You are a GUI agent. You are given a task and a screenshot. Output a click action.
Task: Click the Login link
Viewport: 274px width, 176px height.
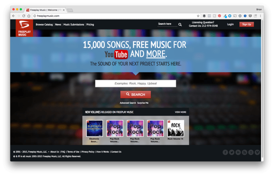[230, 24]
